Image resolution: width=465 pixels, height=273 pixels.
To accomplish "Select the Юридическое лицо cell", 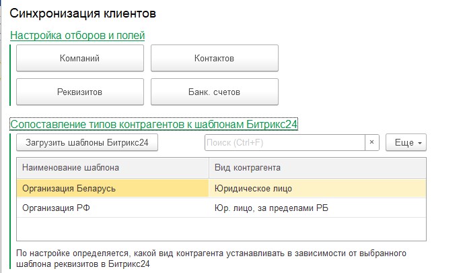I will [x=318, y=188].
